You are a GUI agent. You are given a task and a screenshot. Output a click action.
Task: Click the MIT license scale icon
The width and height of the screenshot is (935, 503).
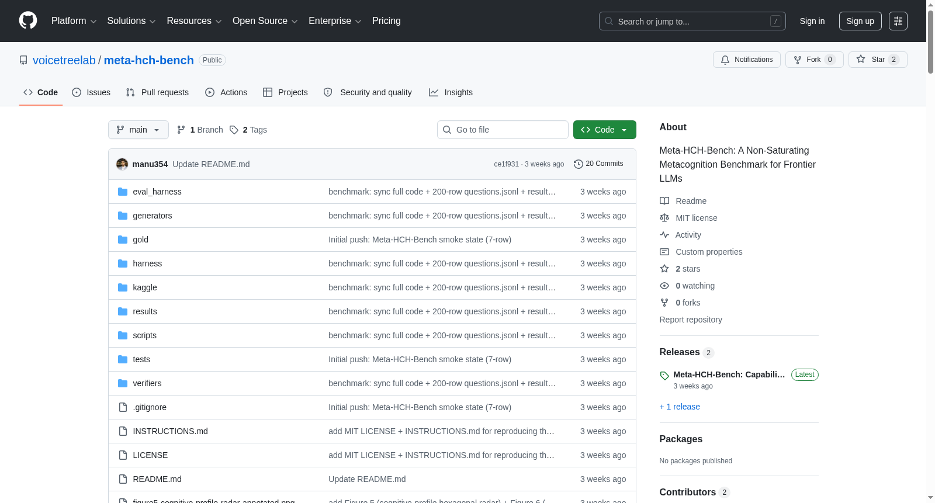664,218
